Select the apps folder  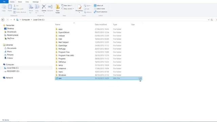coord(98,29)
